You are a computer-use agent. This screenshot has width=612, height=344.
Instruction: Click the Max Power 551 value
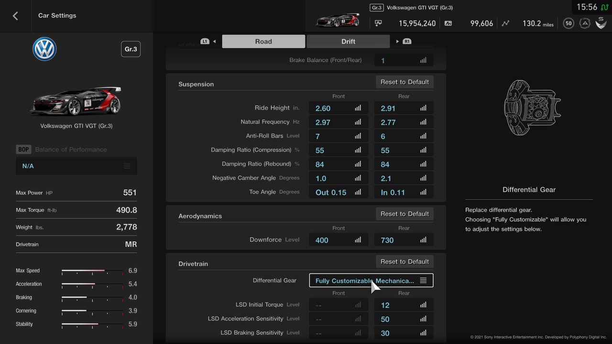130,193
